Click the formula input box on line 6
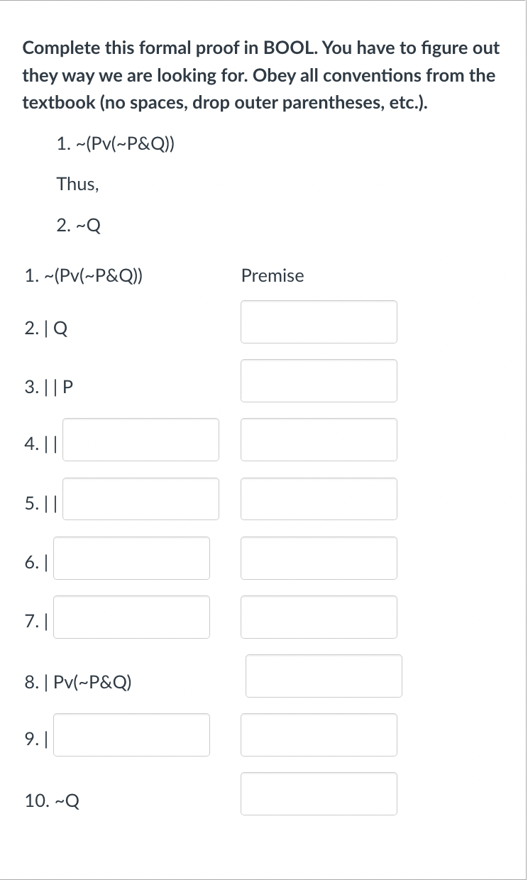This screenshot has width=528, height=880. (131, 558)
